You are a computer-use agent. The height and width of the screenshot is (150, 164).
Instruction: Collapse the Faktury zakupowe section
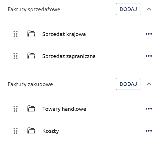(149, 84)
